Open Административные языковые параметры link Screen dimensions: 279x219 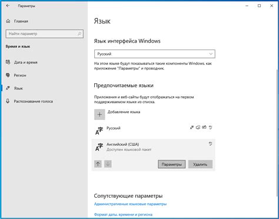pyautogui.click(x=130, y=204)
